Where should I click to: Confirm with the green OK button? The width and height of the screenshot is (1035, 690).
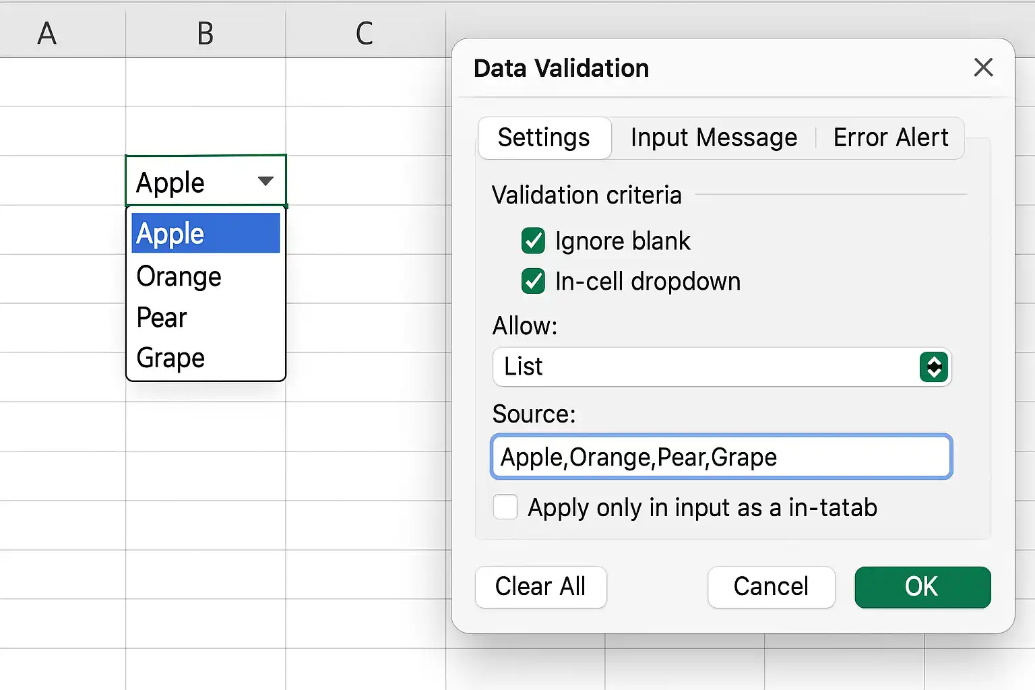pos(922,587)
